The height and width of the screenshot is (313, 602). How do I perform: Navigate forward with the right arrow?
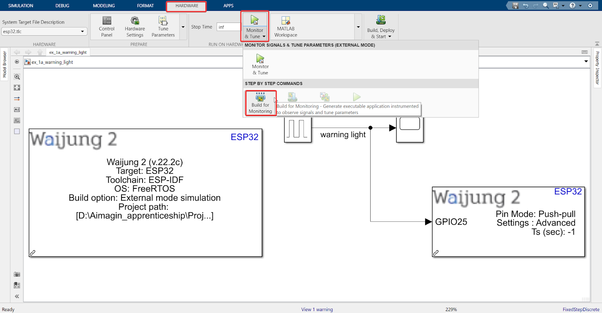click(x=28, y=52)
